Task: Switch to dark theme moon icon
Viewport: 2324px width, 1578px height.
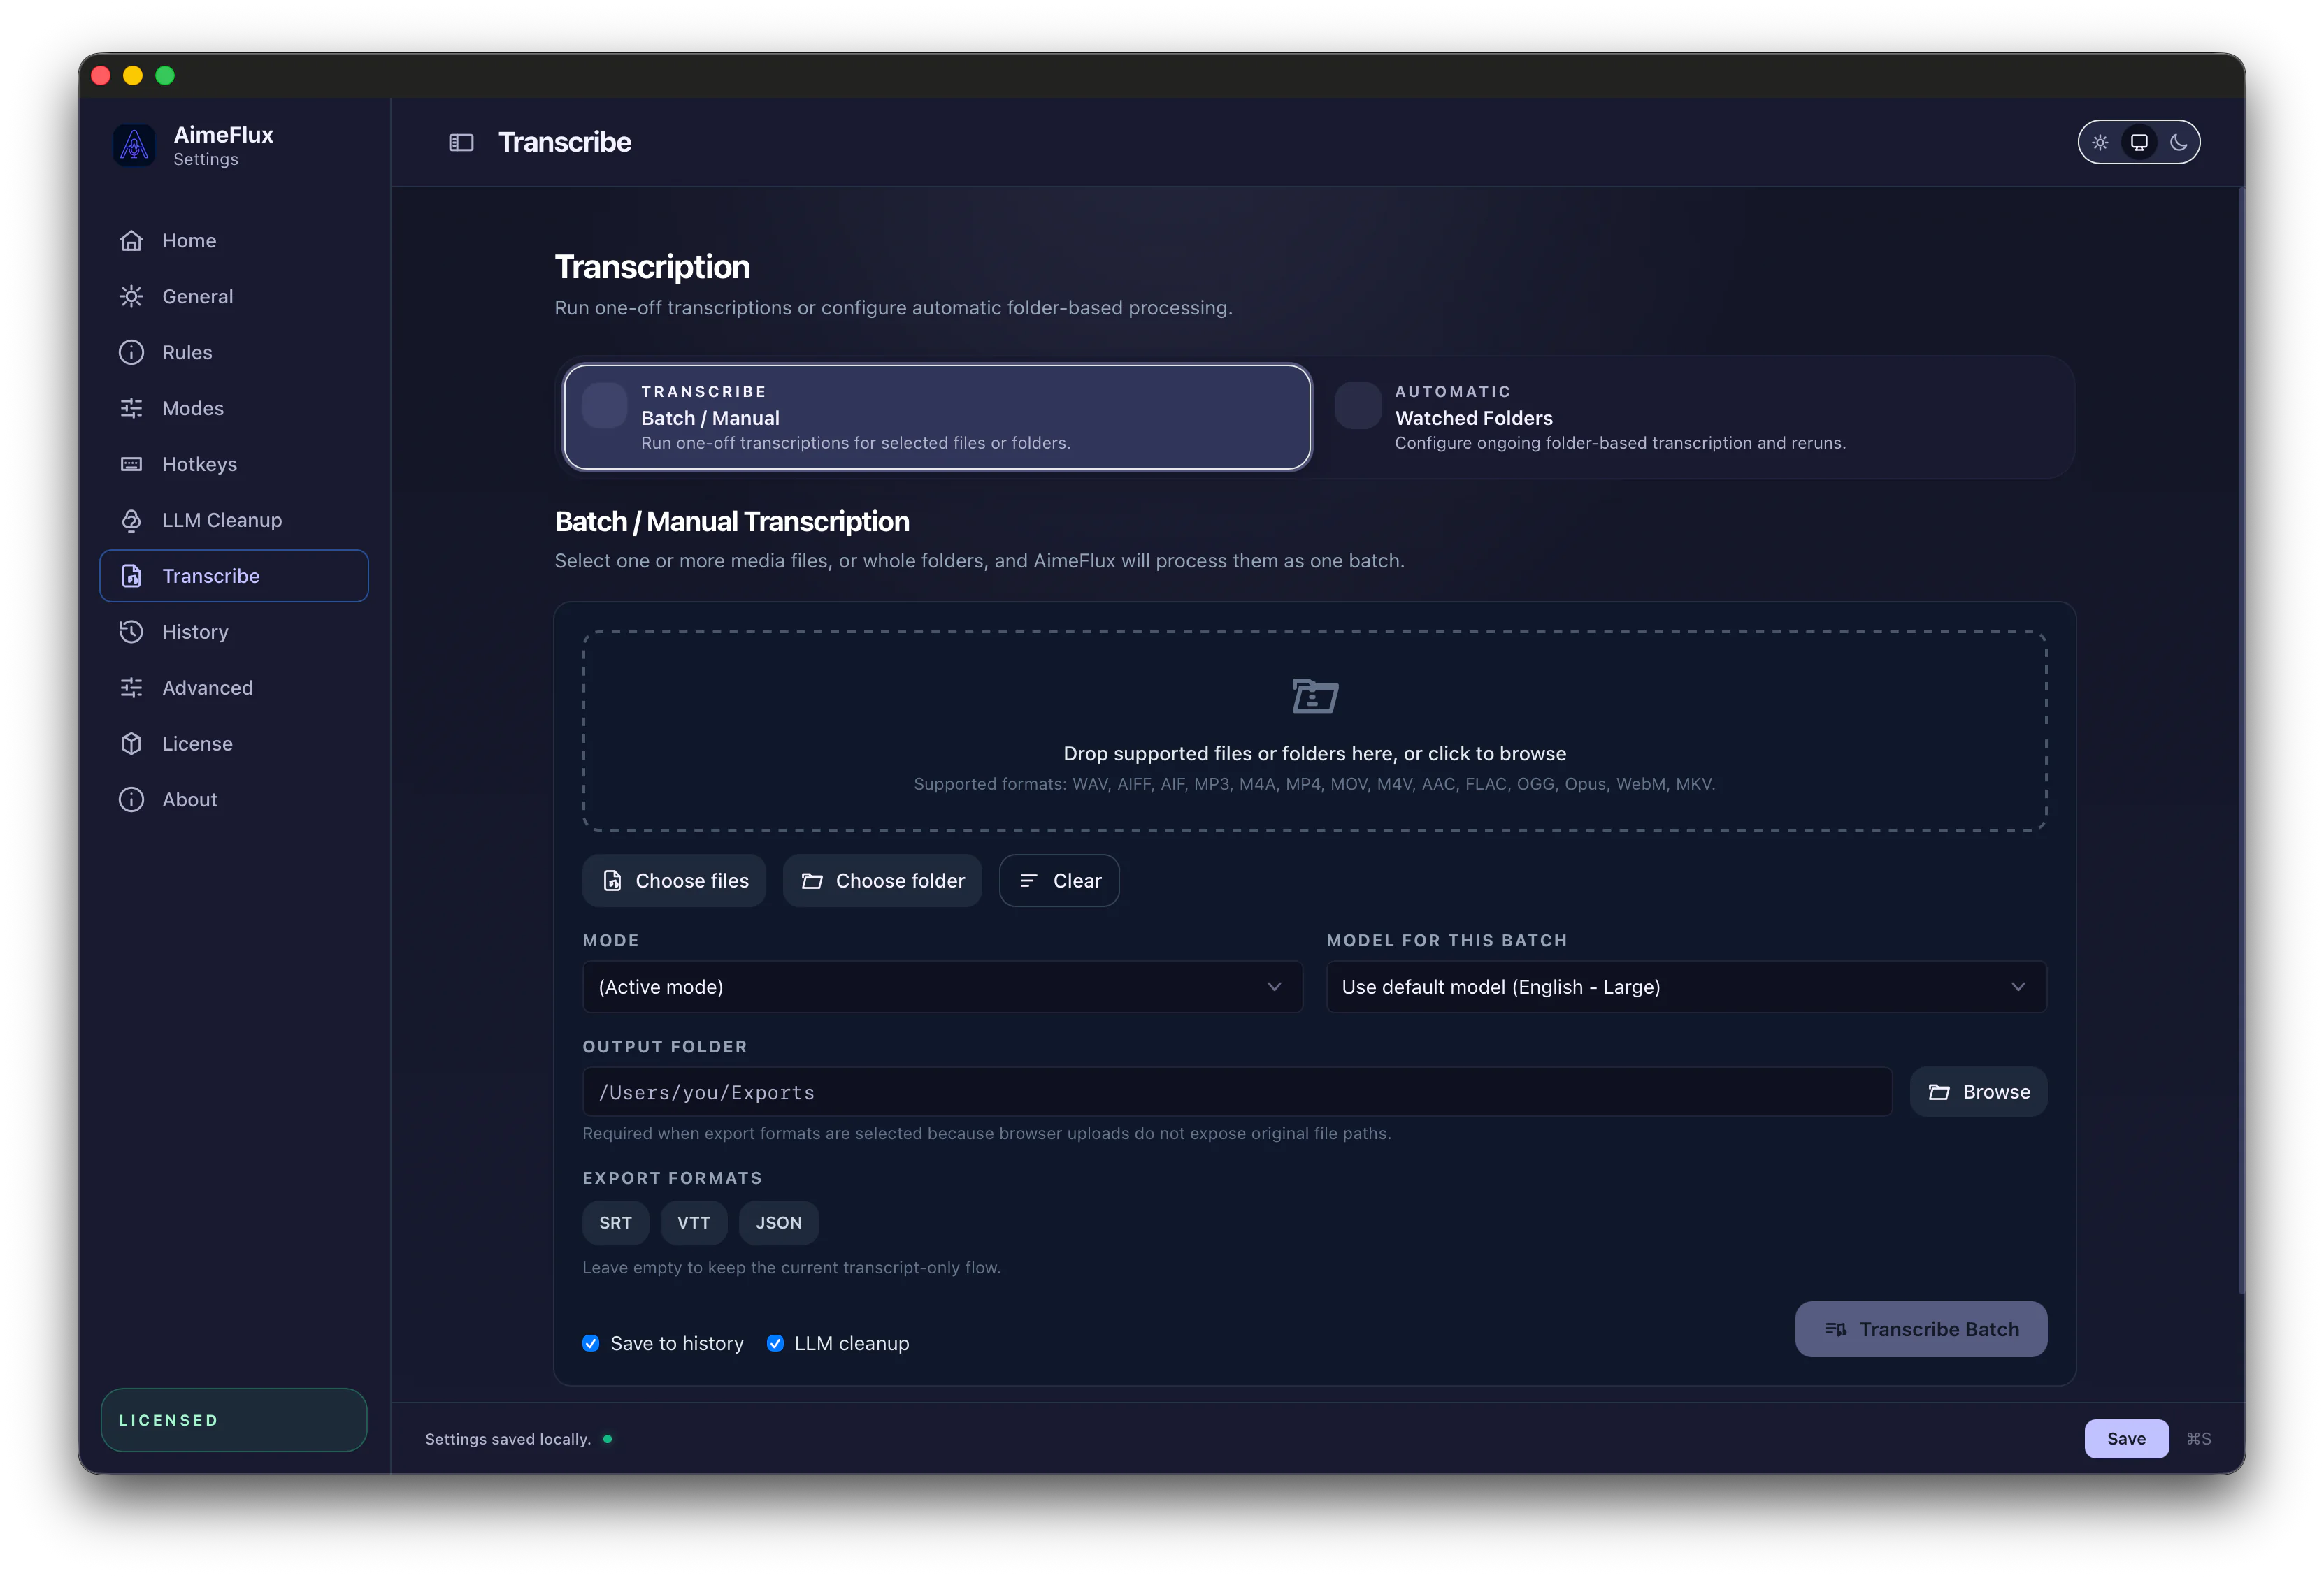Action: coord(2178,143)
